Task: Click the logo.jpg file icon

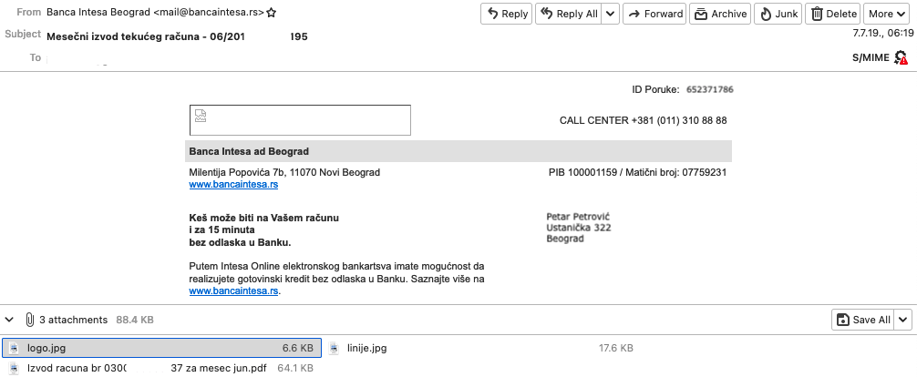Action: click(15, 349)
